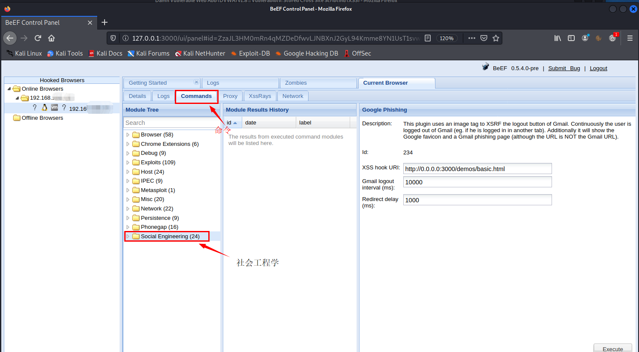Click the Online Browsers folder icon

coord(17,89)
